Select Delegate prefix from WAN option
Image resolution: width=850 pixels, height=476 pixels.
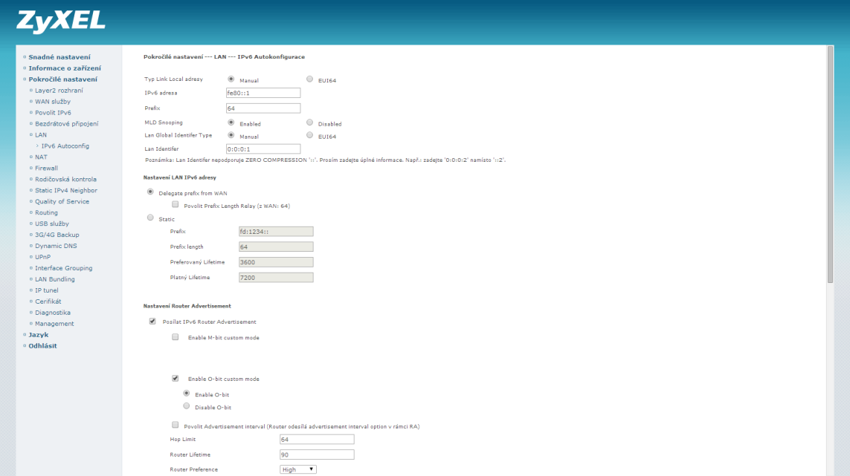(150, 192)
